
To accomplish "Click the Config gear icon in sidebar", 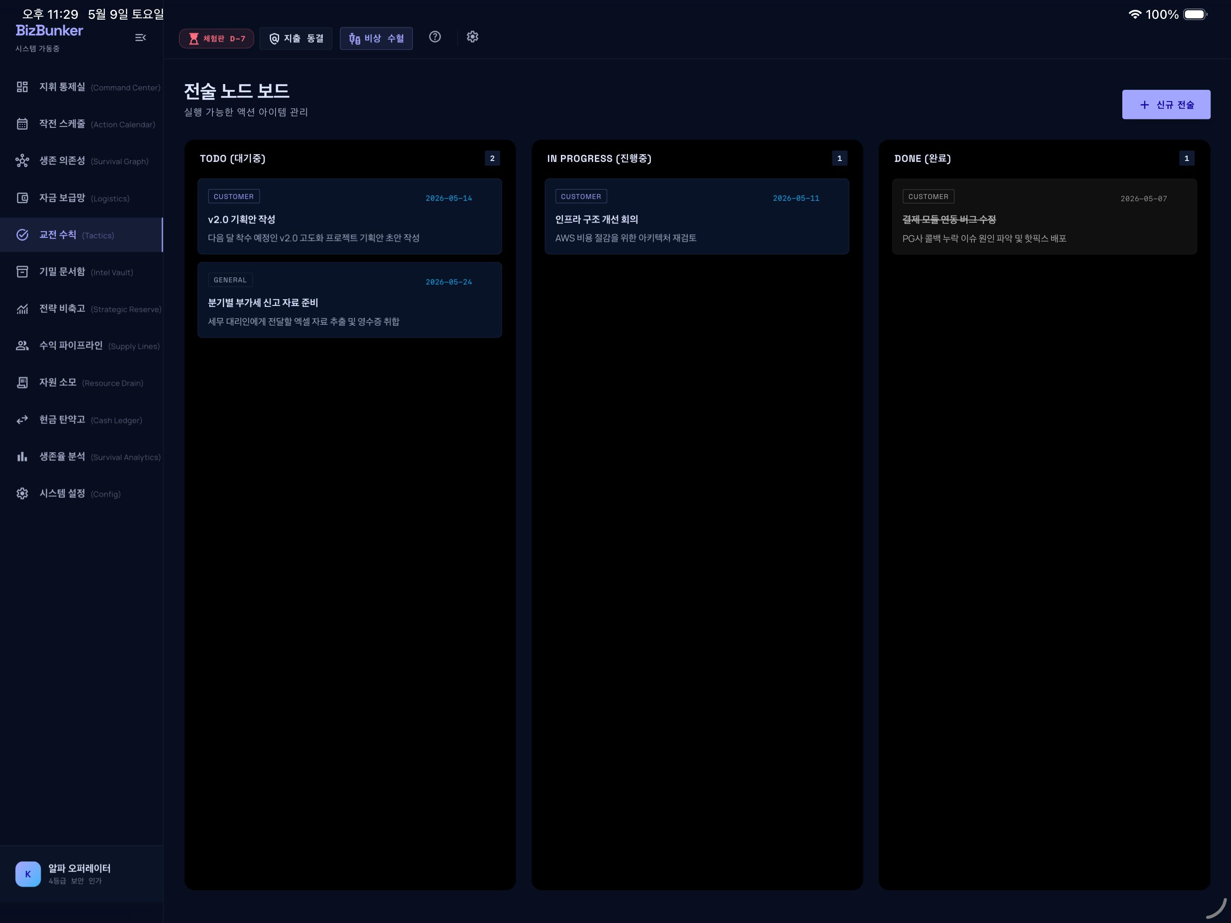I will click(x=22, y=494).
